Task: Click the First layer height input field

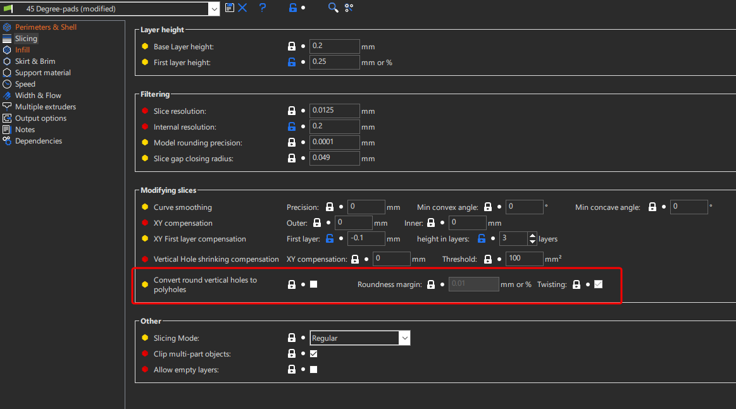Action: pyautogui.click(x=334, y=62)
